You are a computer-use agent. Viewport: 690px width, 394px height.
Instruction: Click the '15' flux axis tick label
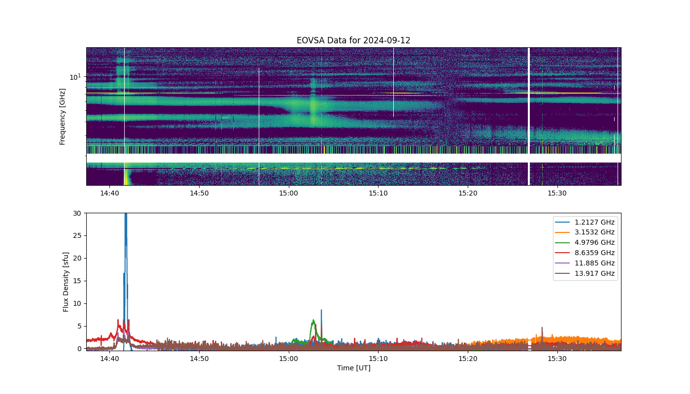click(77, 281)
